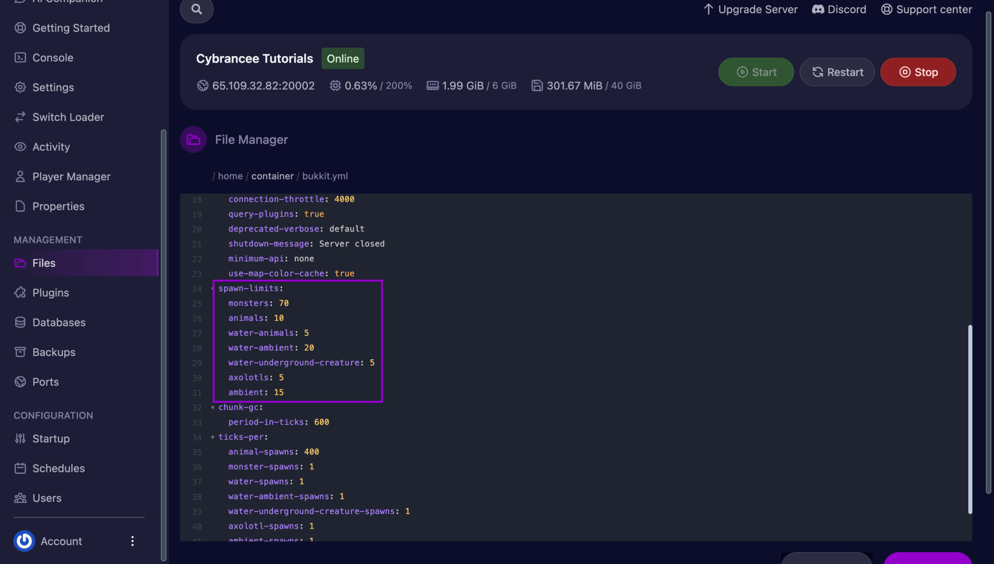Viewport: 994px width, 564px height.
Task: Select the Files management tab
Action: coord(44,263)
